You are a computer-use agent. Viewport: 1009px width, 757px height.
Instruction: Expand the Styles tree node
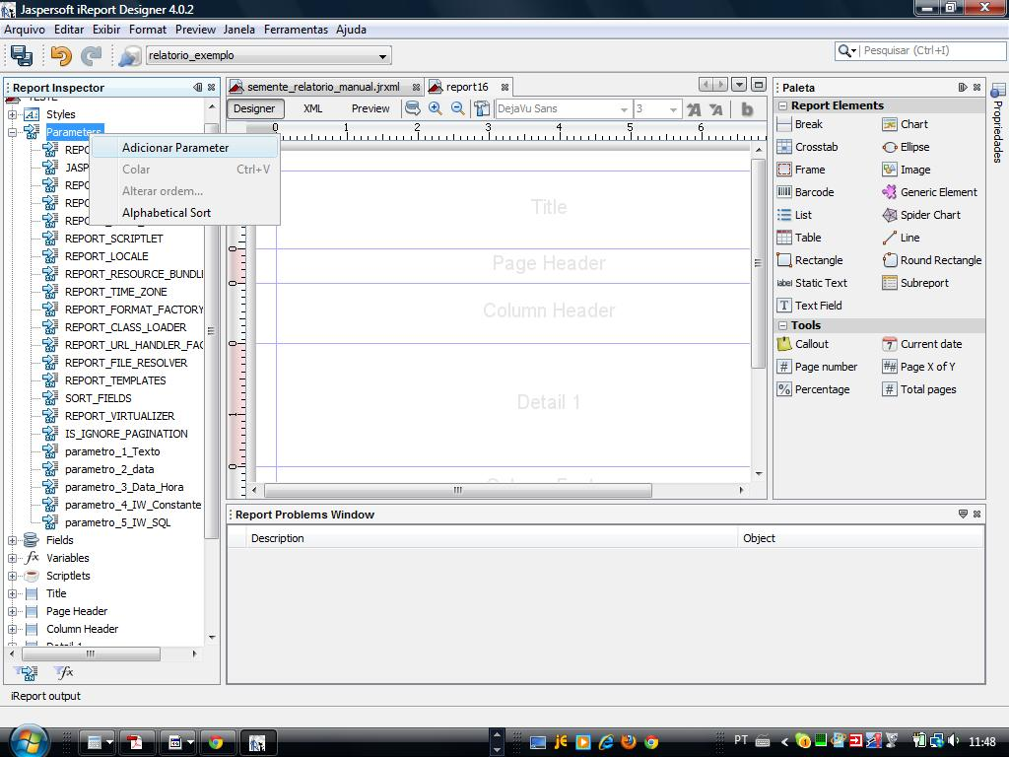(12, 114)
